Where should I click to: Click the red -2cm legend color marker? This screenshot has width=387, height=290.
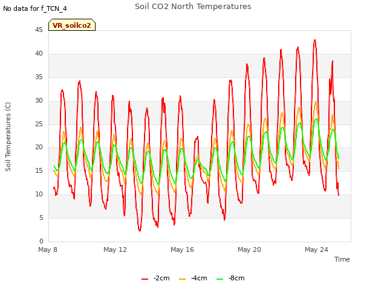(x=145, y=279)
